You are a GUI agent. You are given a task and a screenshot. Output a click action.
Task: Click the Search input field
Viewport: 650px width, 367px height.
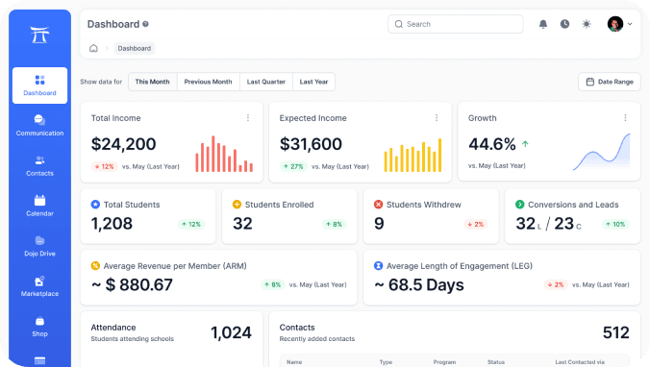tap(456, 24)
